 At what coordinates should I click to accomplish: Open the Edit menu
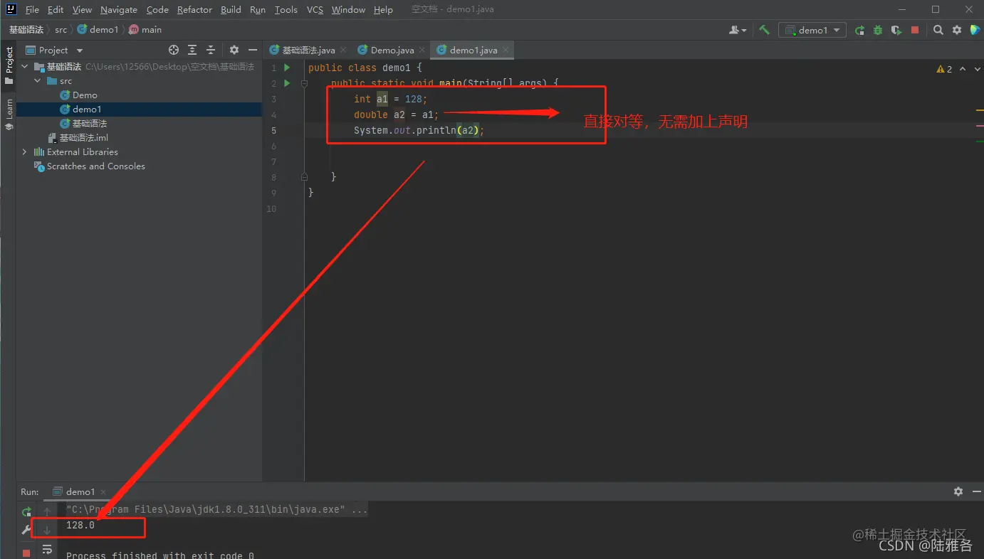[x=56, y=10]
